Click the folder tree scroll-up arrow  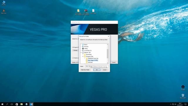(108, 44)
